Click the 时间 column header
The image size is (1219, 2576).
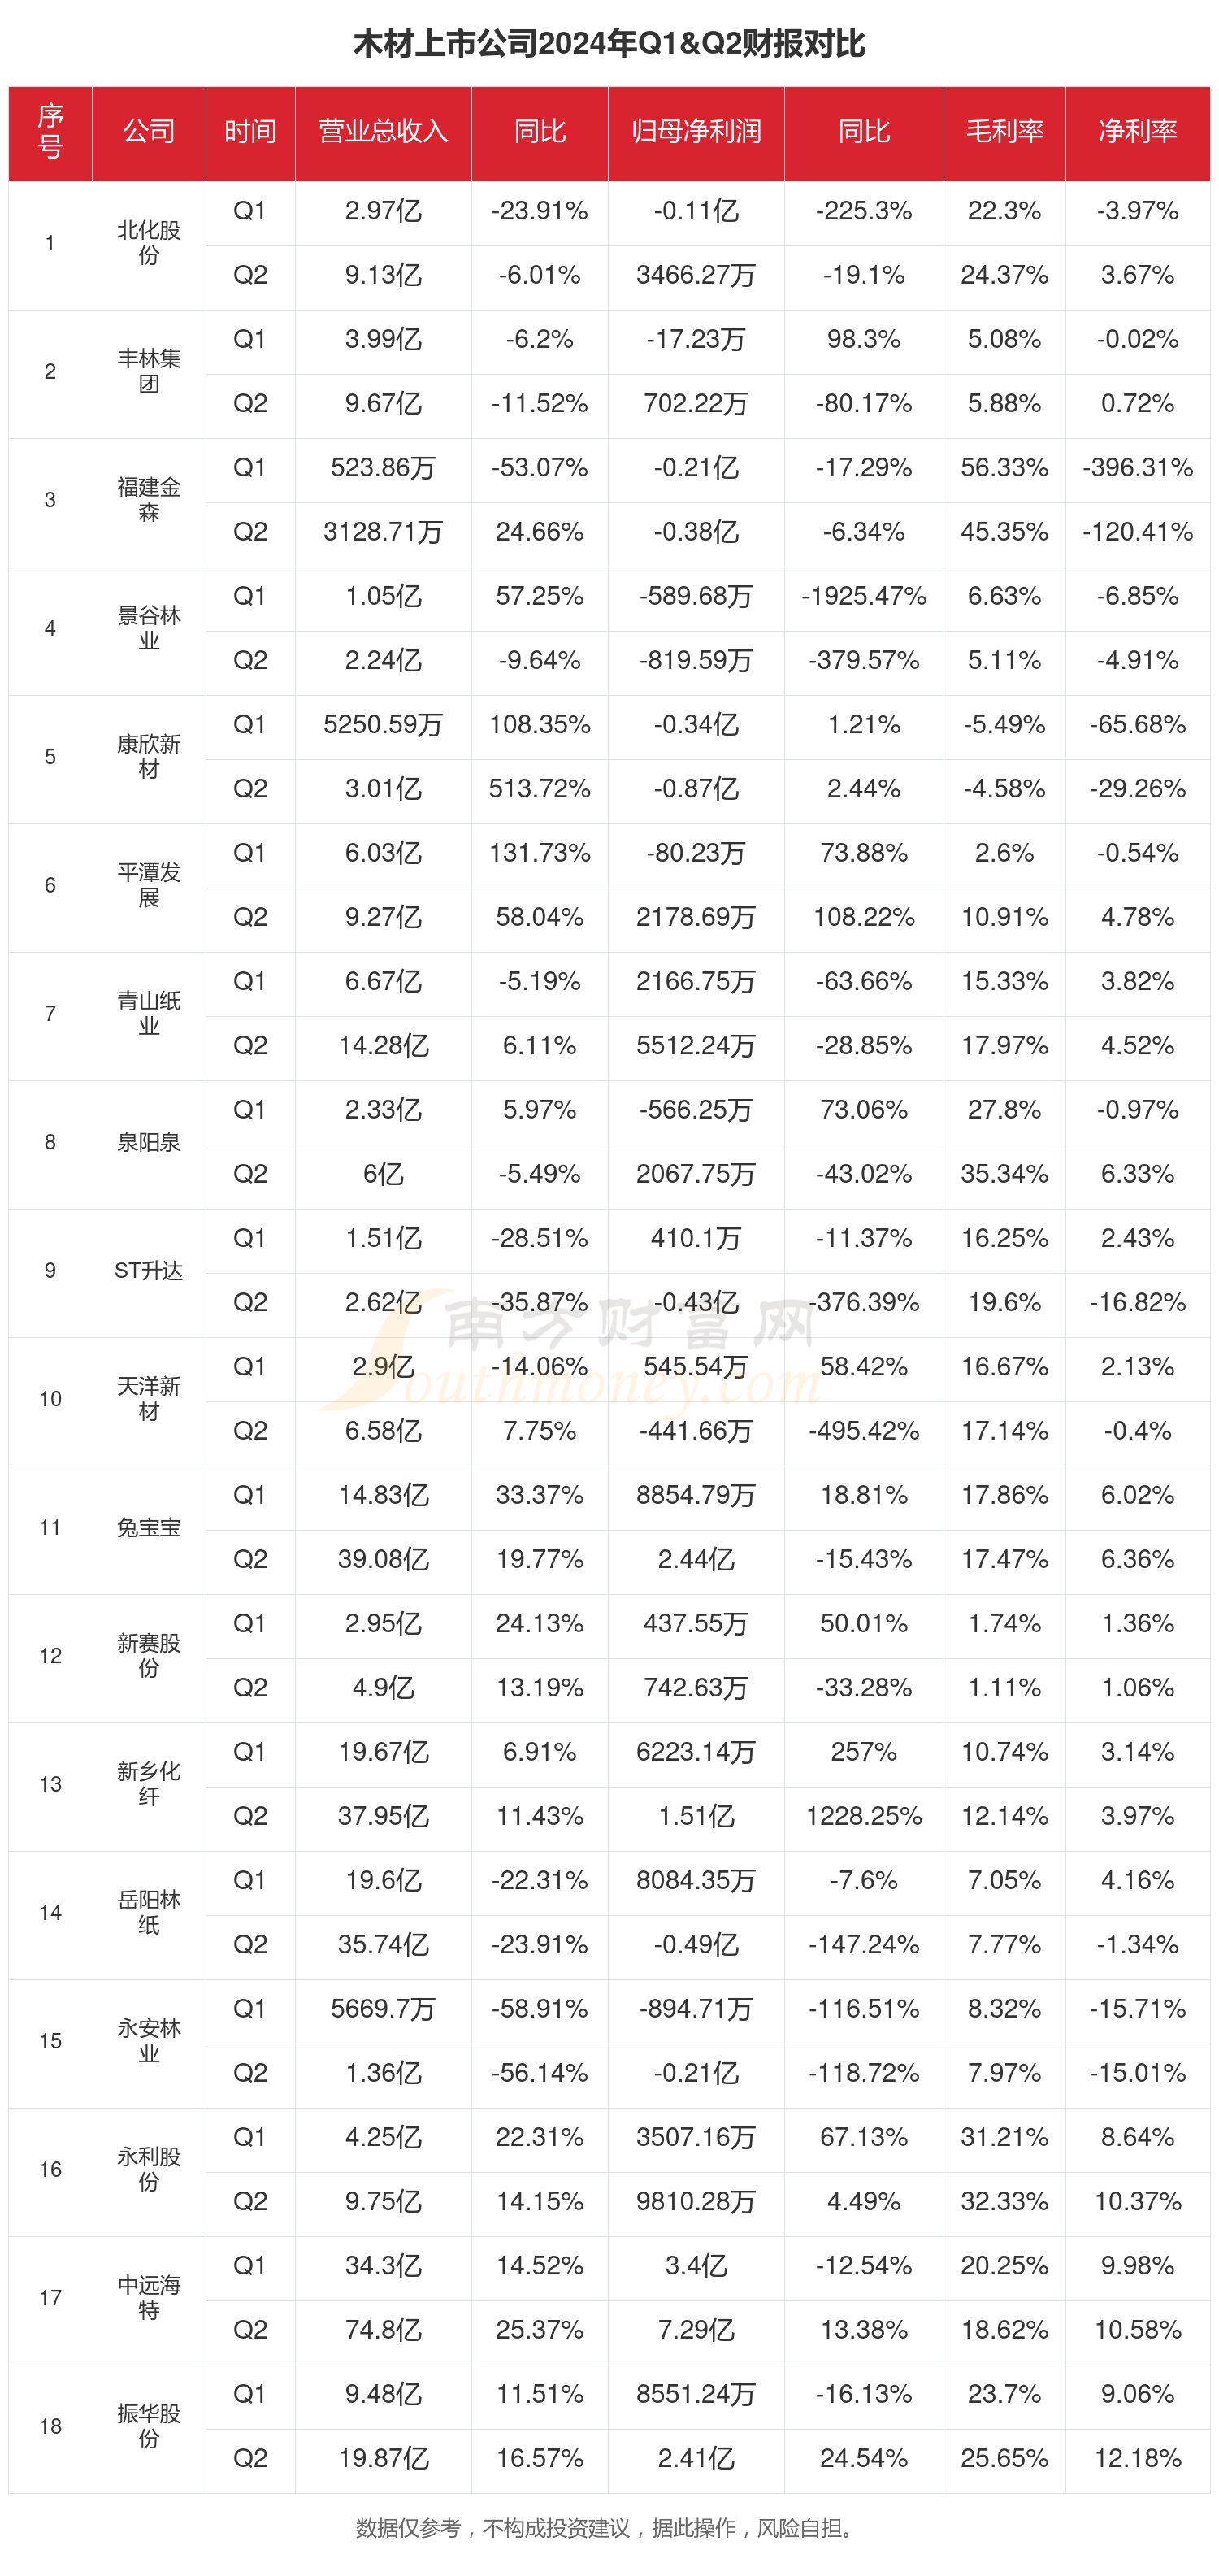coord(250,132)
